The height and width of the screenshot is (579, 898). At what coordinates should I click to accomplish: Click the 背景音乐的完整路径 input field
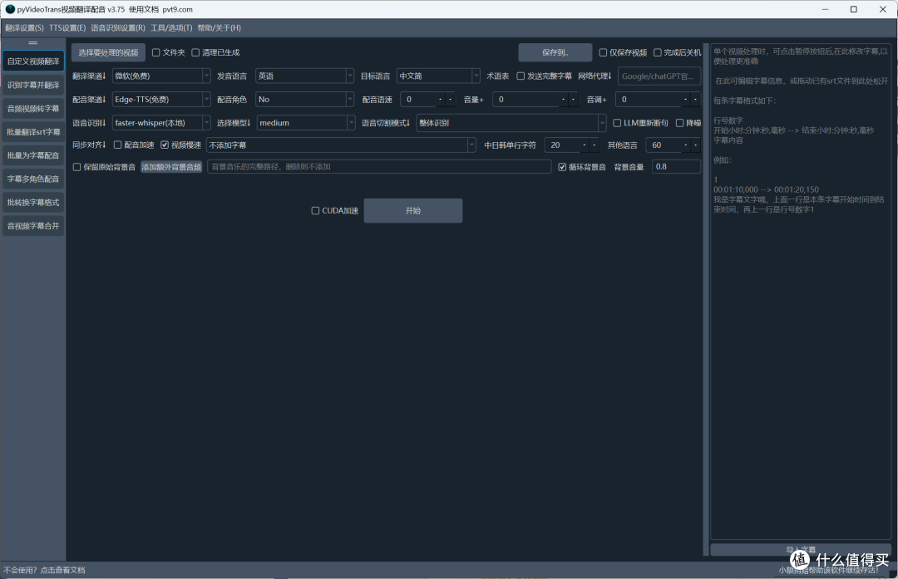click(379, 166)
